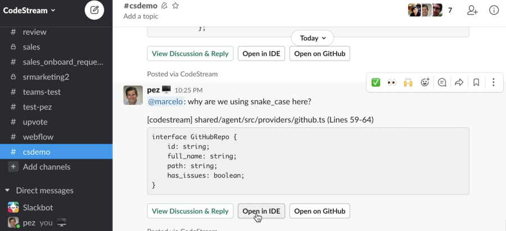The height and width of the screenshot is (231, 506).
Task: Open the CodeStream workspace dropdown
Action: pyautogui.click(x=29, y=10)
